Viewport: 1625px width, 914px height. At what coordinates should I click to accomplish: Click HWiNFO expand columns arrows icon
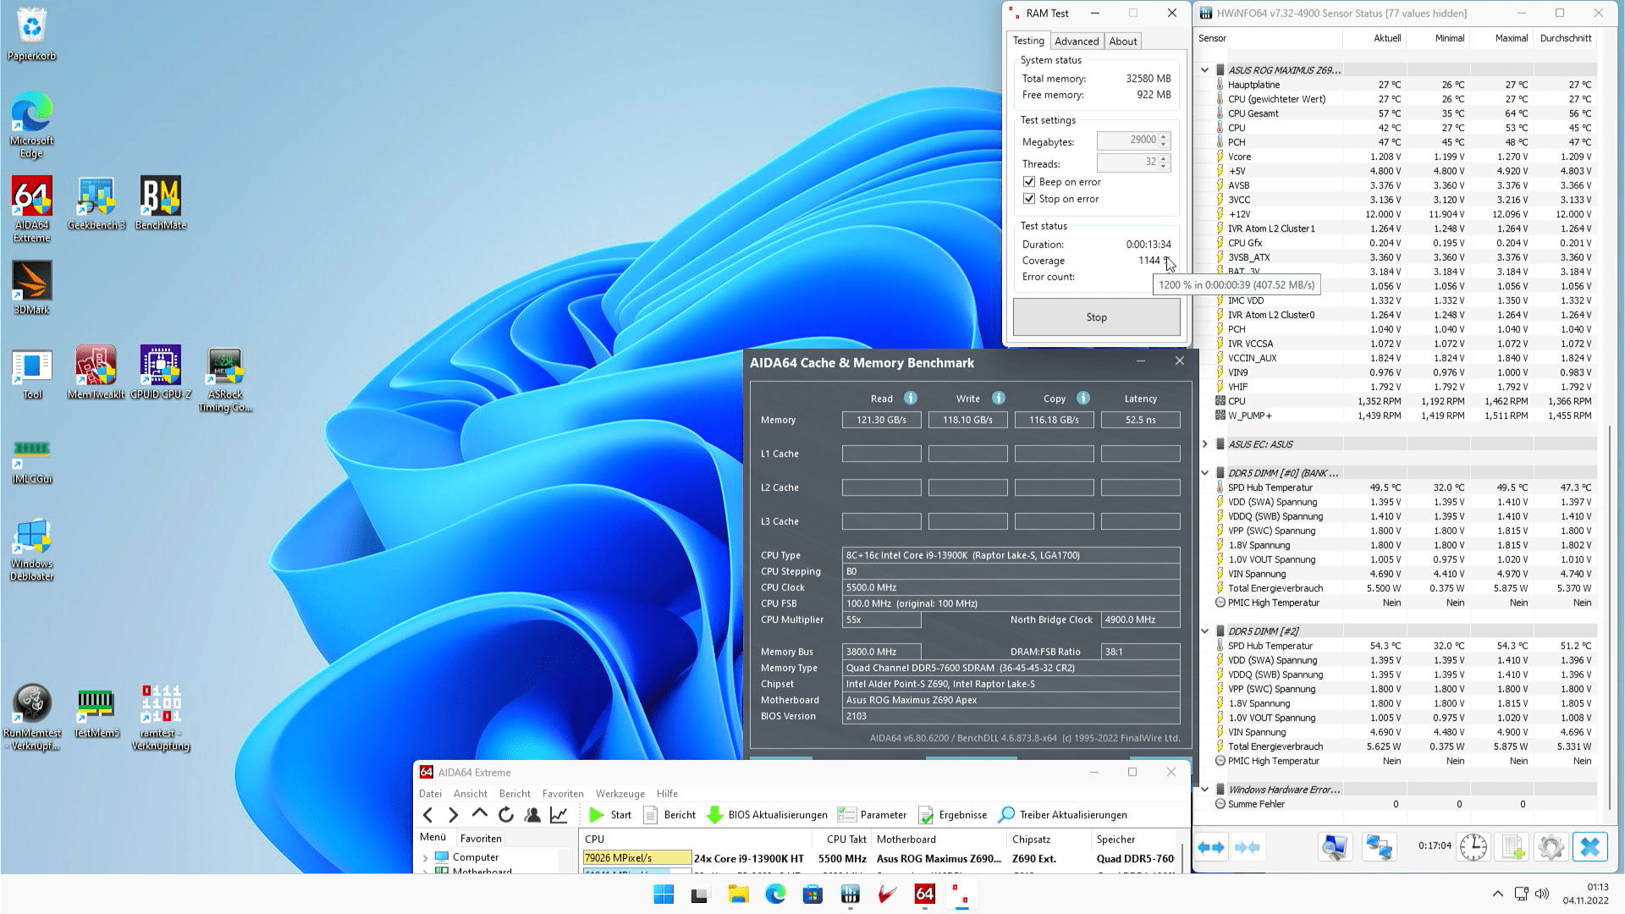[x=1210, y=847]
